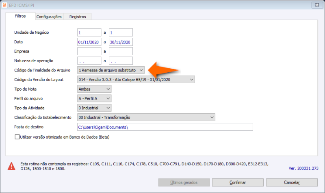The image size is (325, 193).
Task: Close the EFD ICMS/IPI dialog
Action: pos(317,5)
